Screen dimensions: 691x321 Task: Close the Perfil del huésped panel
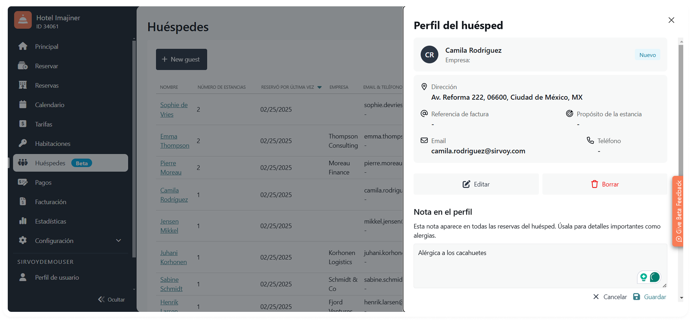[671, 20]
